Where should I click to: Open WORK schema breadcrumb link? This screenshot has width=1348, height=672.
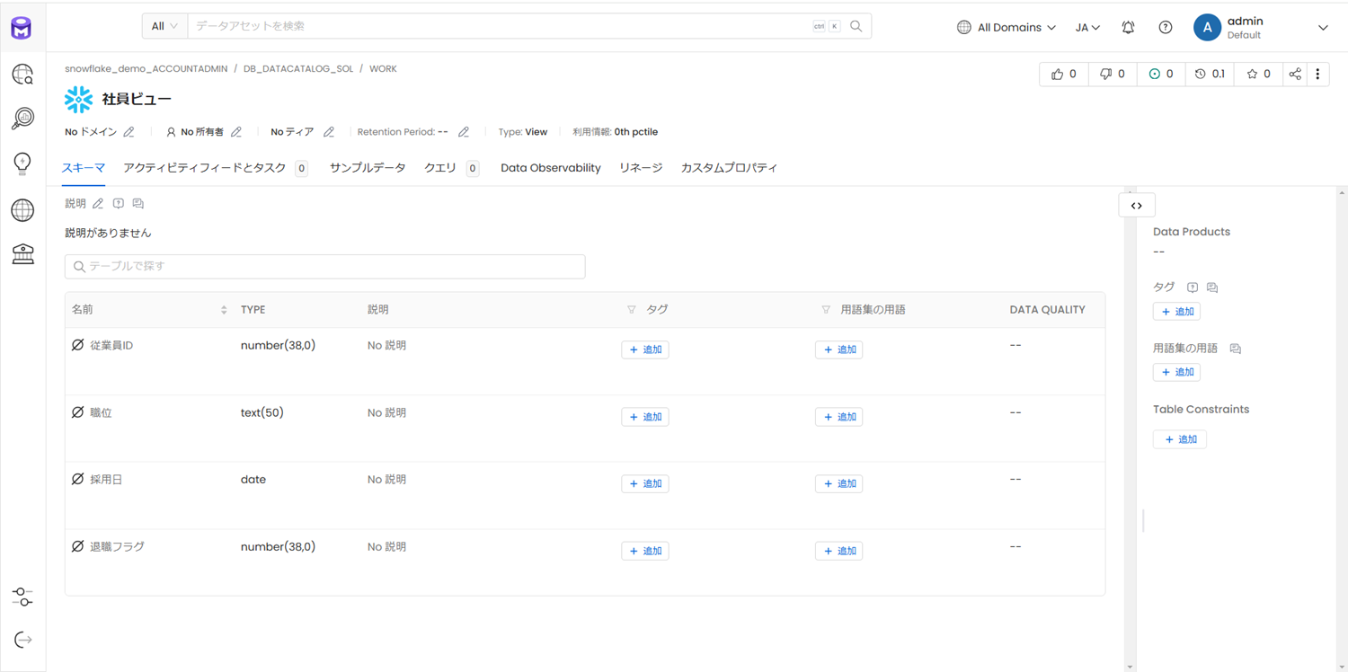[x=383, y=69]
